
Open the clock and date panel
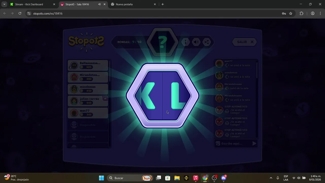pyautogui.click(x=316, y=178)
